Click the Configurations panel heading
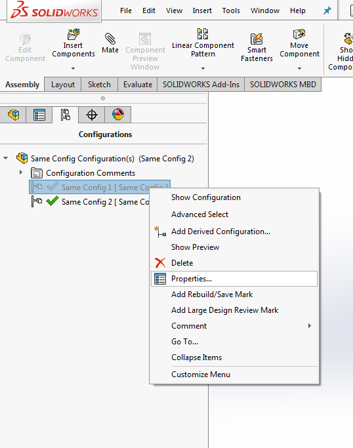The height and width of the screenshot is (448, 353). pos(105,134)
